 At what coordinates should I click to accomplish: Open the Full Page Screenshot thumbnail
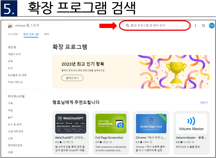(111, 124)
